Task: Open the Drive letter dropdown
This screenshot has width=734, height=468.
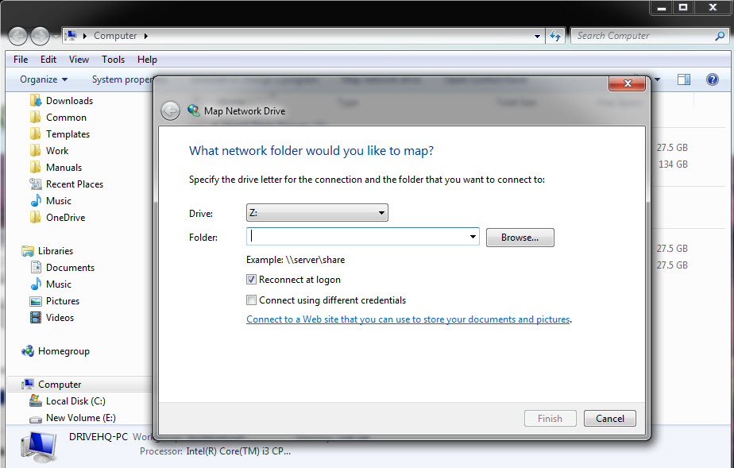Action: coord(317,213)
